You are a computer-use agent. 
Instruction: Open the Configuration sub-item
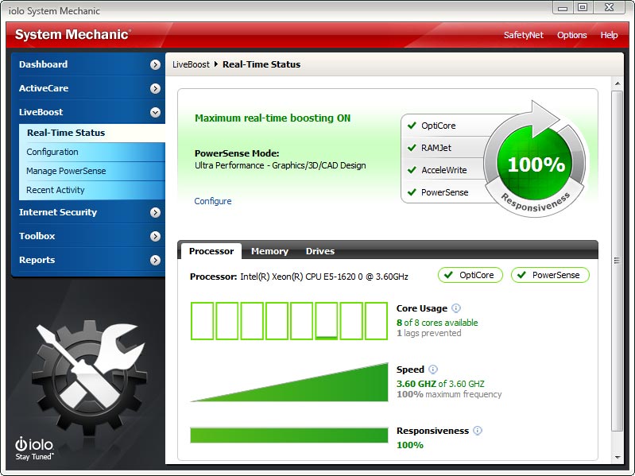click(92, 152)
